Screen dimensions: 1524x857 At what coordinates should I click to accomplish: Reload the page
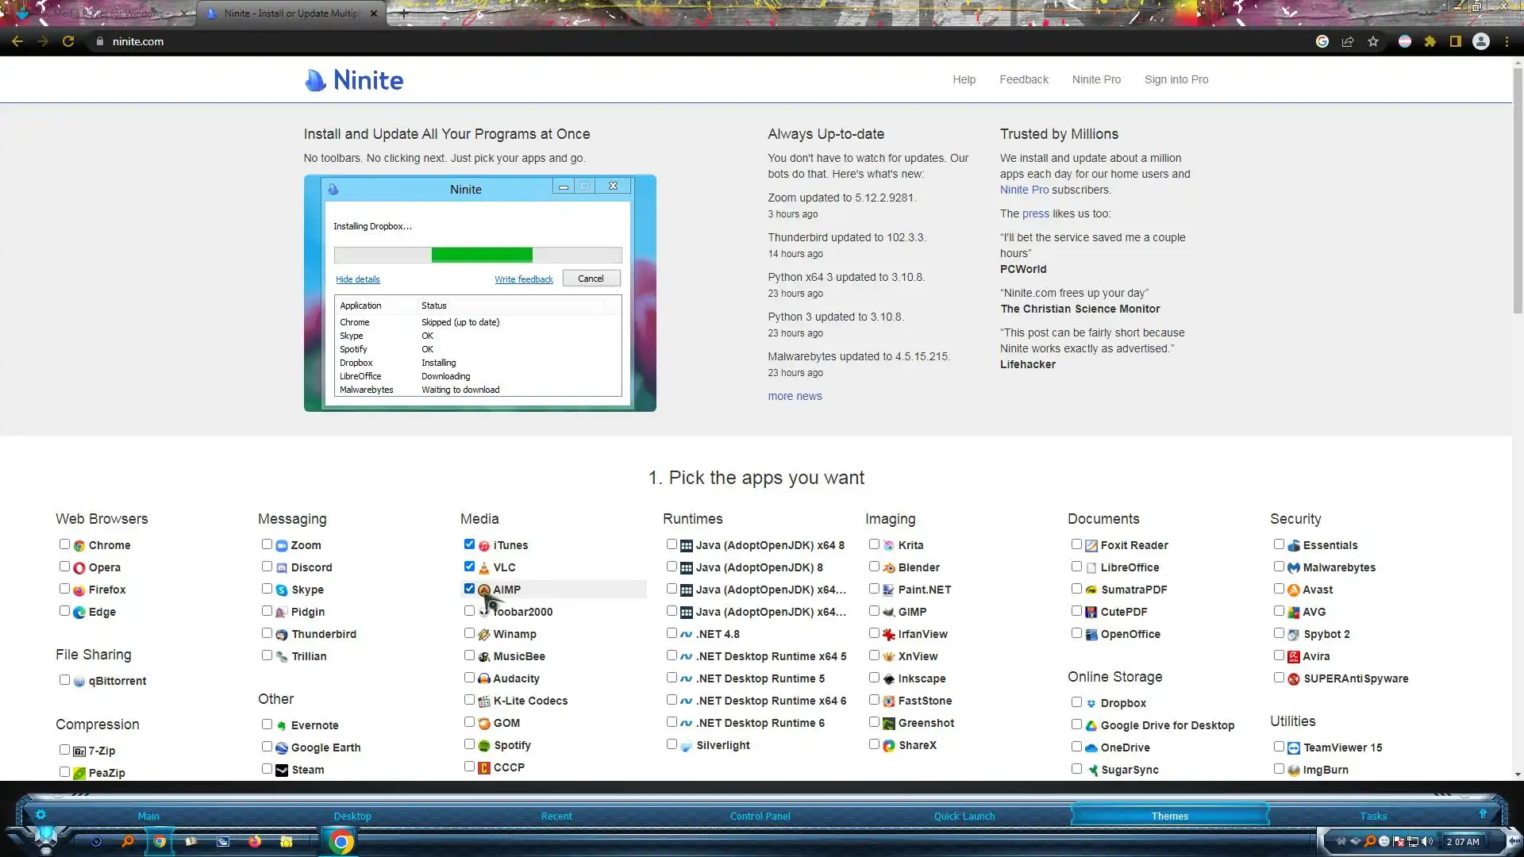(68, 41)
